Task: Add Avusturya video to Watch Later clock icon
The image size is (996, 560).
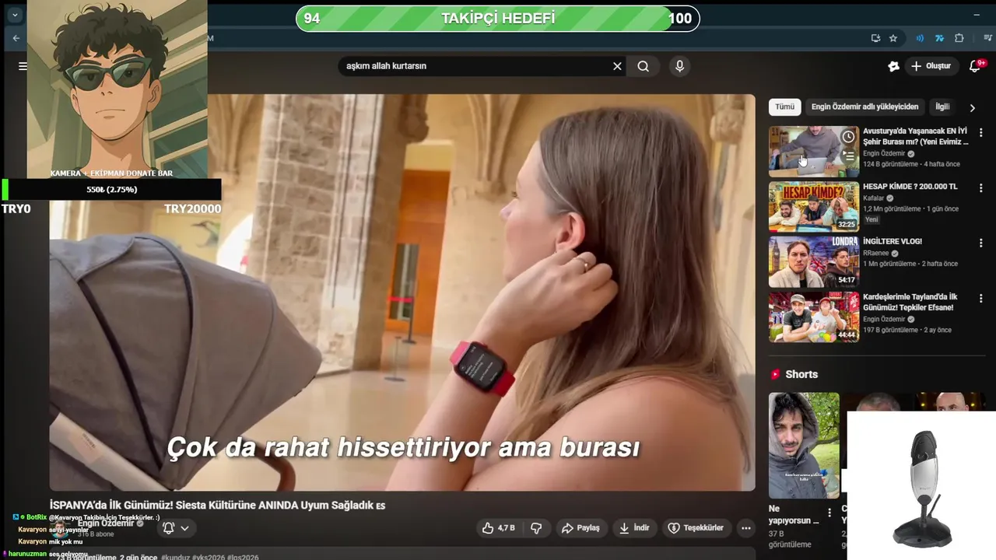Action: tap(848, 137)
